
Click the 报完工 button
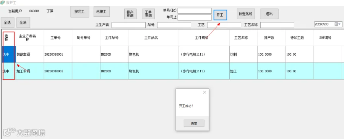(80, 12)
